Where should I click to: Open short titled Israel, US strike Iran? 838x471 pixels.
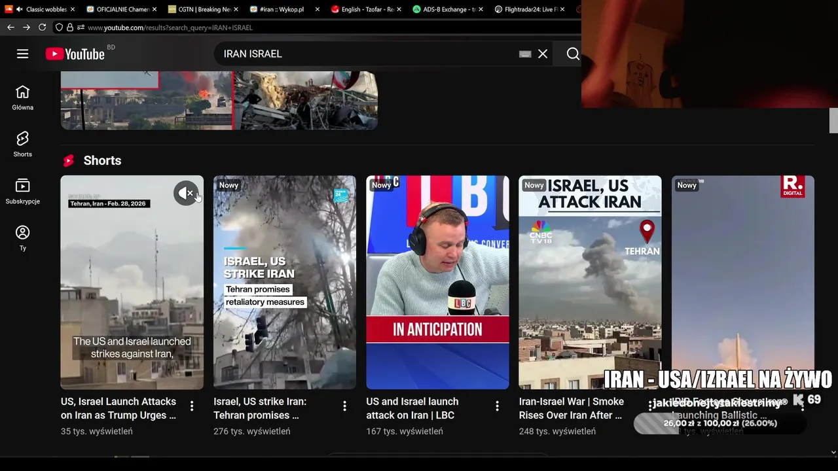tap(260, 408)
